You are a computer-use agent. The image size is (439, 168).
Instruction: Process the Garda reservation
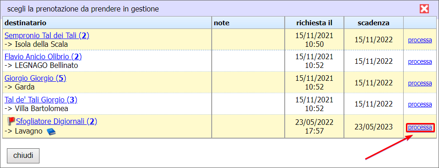[420, 83]
